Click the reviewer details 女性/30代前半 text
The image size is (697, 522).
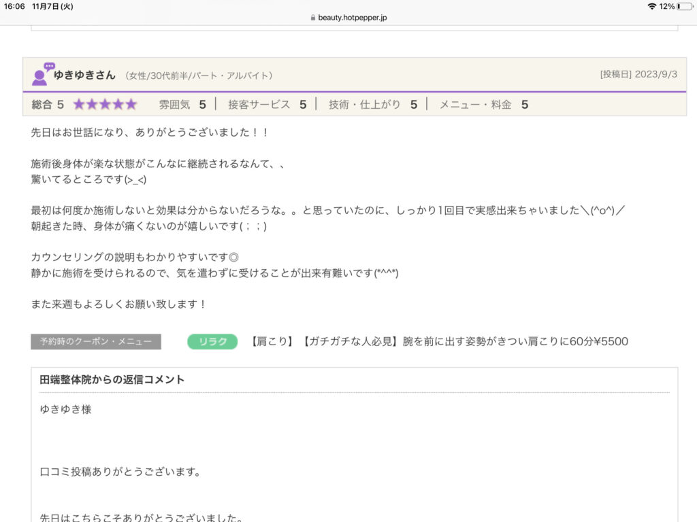coord(199,75)
